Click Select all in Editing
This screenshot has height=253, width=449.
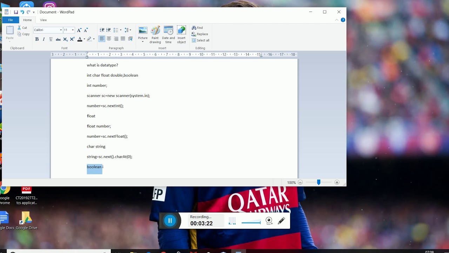click(200, 40)
